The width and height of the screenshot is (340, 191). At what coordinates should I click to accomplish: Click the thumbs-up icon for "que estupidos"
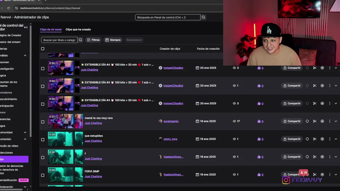point(259,139)
